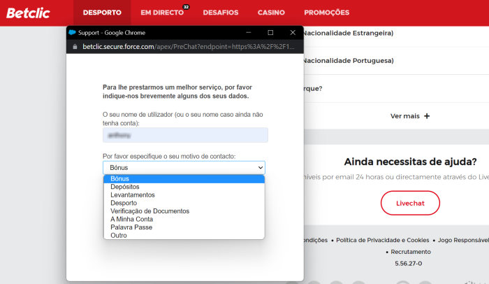Image resolution: width=489 pixels, height=284 pixels.
Task: Close the Support chat window
Action: [x=293, y=32]
